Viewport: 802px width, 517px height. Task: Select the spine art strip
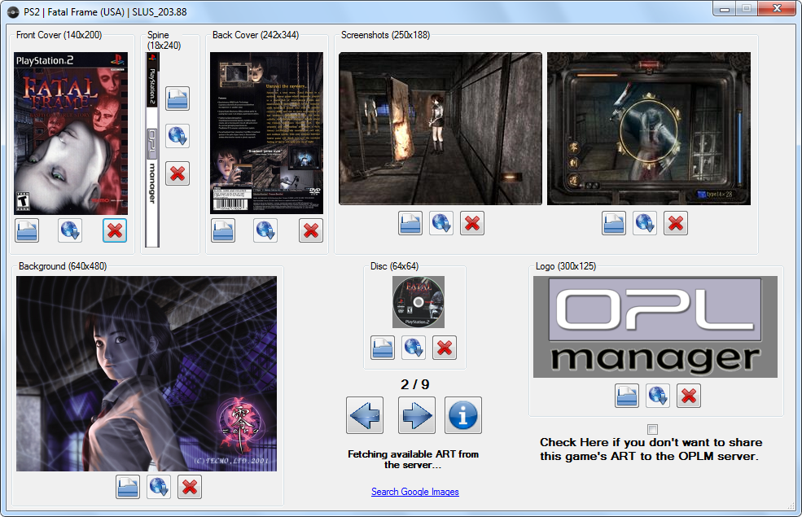click(152, 150)
